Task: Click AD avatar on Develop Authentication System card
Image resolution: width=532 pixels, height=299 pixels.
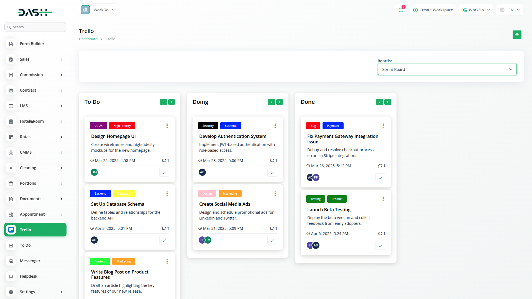Action: (202, 172)
